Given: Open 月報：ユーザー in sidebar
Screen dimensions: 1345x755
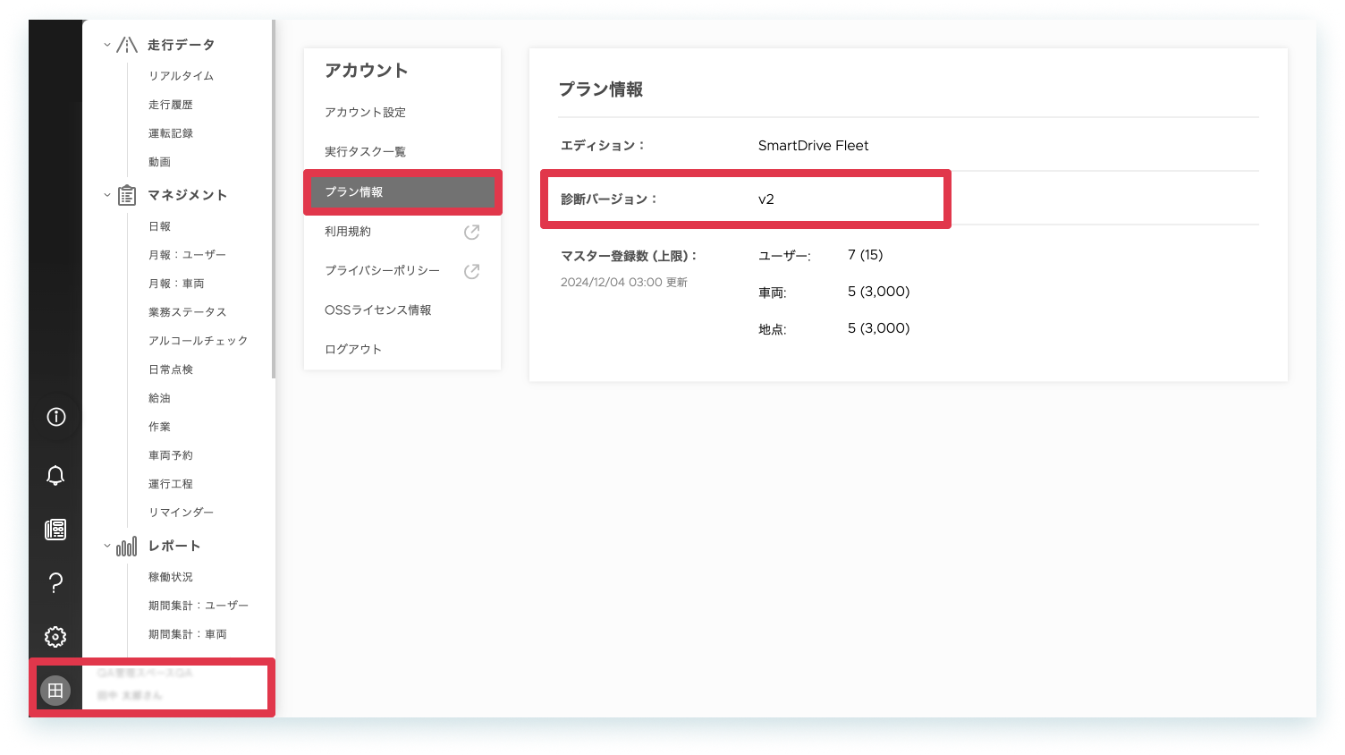Looking at the screenshot, I should tap(188, 255).
